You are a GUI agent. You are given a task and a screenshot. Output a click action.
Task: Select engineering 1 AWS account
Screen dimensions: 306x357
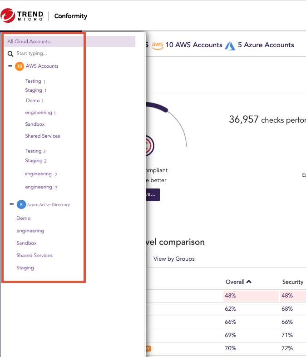(x=40, y=113)
